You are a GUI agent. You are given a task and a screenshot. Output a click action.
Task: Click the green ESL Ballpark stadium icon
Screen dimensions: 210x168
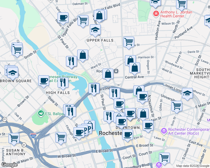tap(41, 113)
